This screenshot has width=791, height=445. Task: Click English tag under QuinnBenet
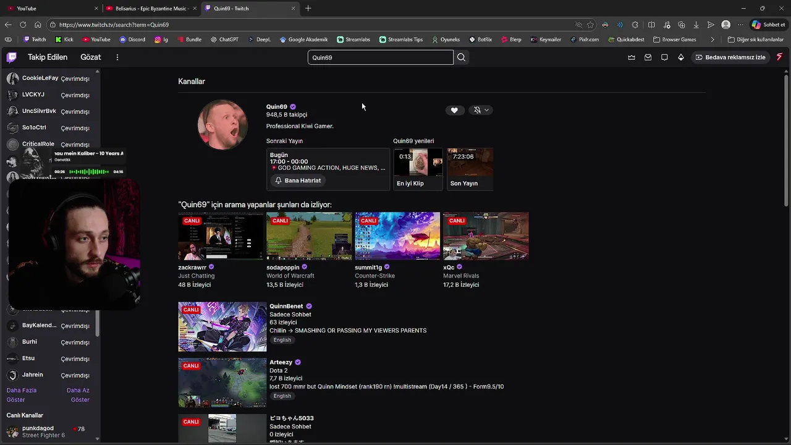tap(282, 340)
